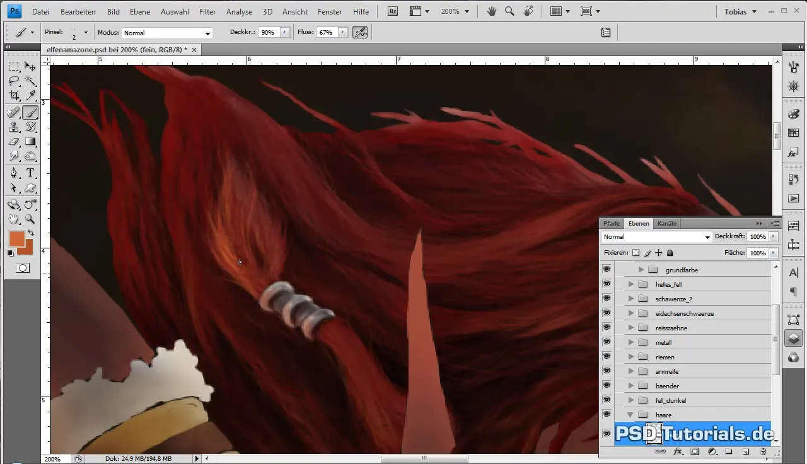Toggle visibility of haare group
This screenshot has height=464, width=807.
coord(607,415)
